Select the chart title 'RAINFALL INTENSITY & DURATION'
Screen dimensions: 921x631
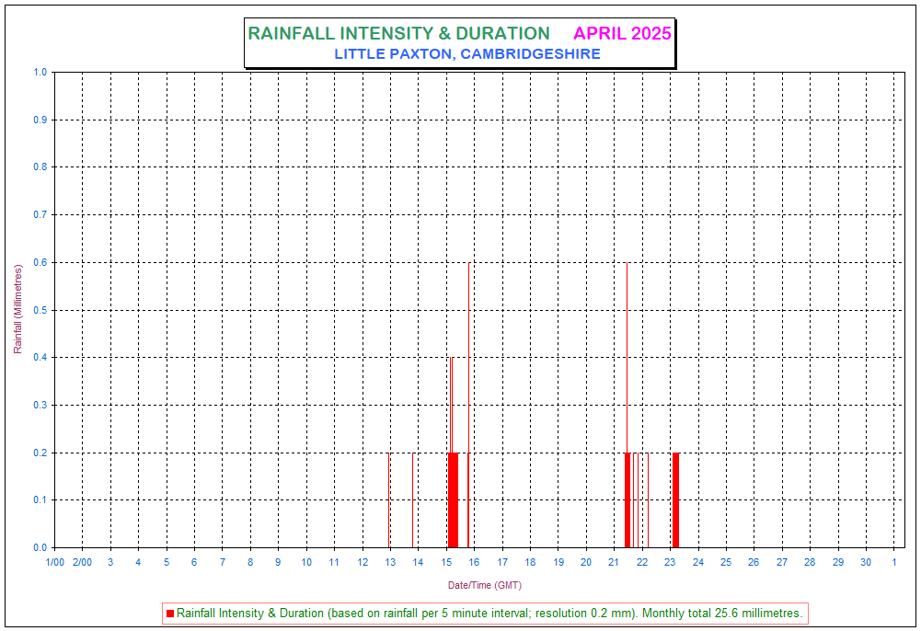tap(398, 33)
